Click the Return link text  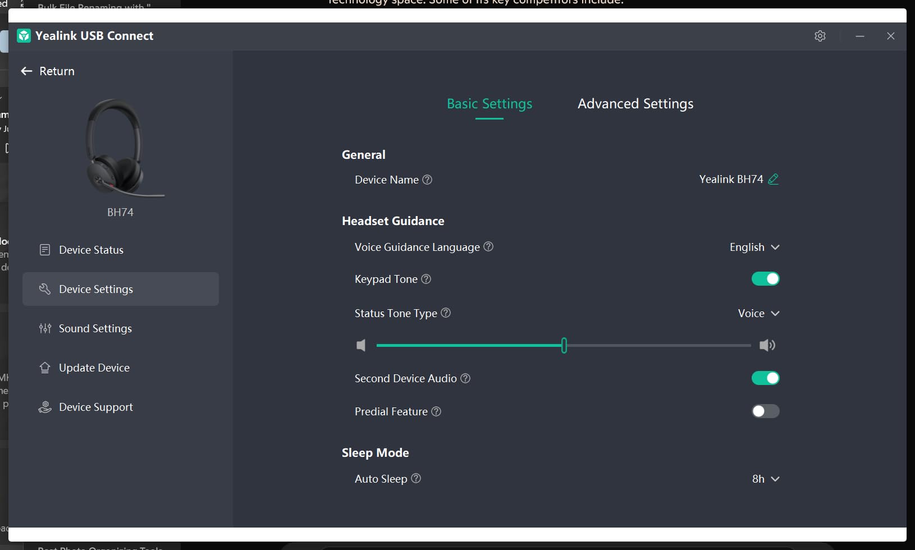pyautogui.click(x=57, y=71)
